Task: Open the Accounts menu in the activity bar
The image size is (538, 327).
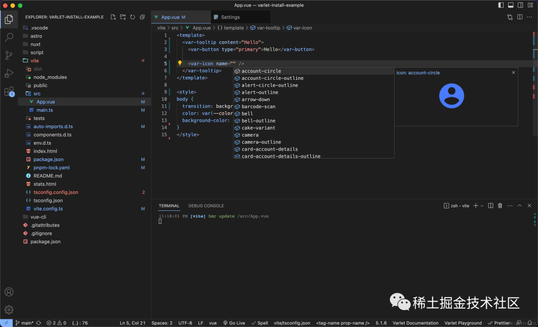Action: point(9,292)
